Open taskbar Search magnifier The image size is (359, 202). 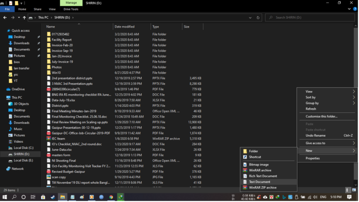point(14,197)
